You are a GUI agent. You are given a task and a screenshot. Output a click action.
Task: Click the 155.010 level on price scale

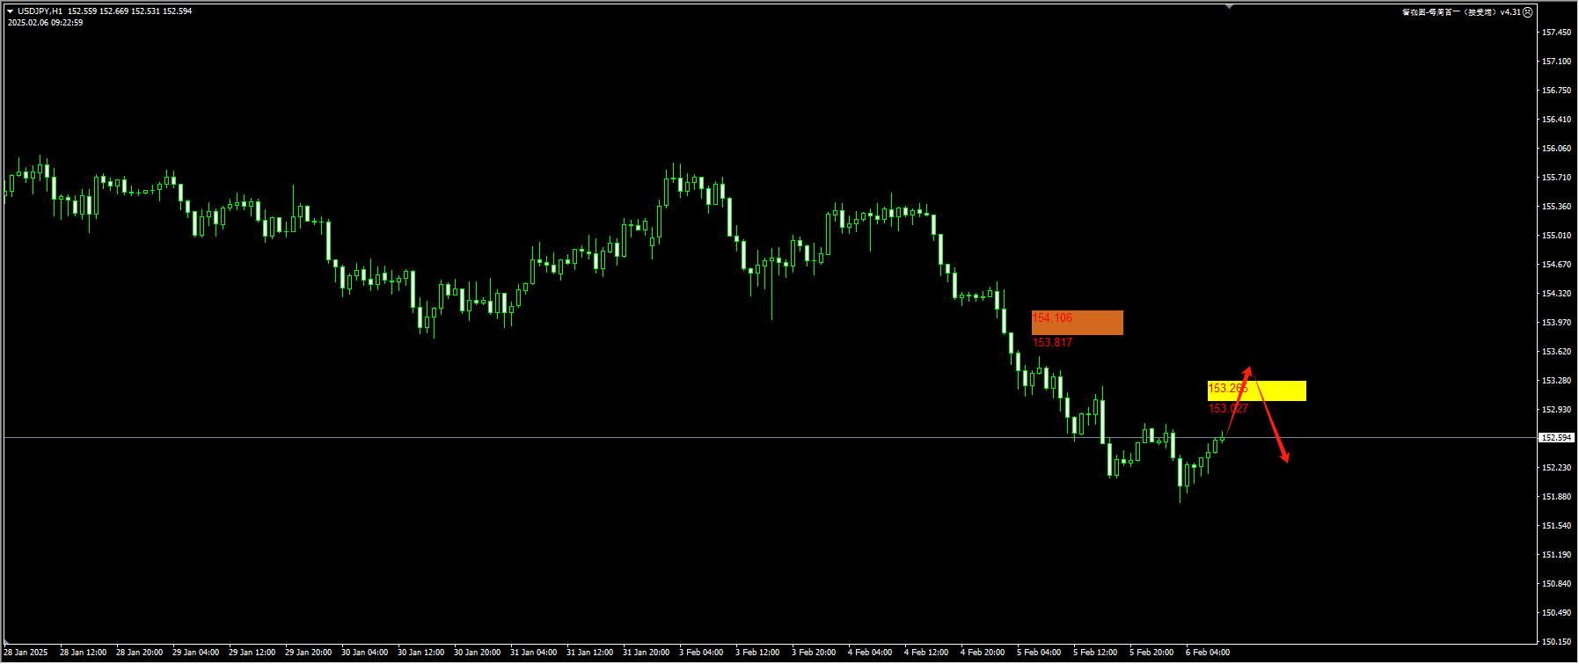1556,236
